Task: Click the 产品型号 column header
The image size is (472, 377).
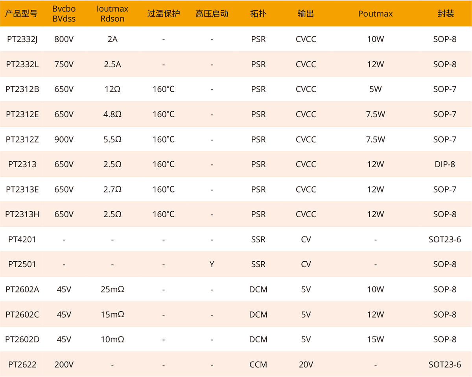Action: pyautogui.click(x=21, y=14)
